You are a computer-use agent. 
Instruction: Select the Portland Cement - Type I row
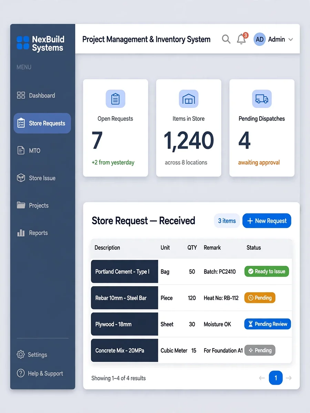click(191, 272)
